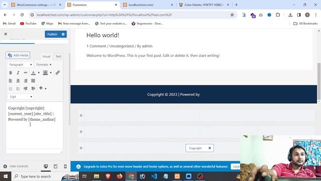321x181 pixels.
Task: Click the address bar URL
Action: (x=104, y=15)
